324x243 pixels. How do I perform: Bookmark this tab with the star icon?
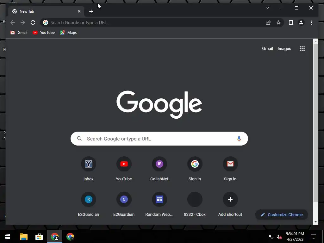(x=278, y=22)
